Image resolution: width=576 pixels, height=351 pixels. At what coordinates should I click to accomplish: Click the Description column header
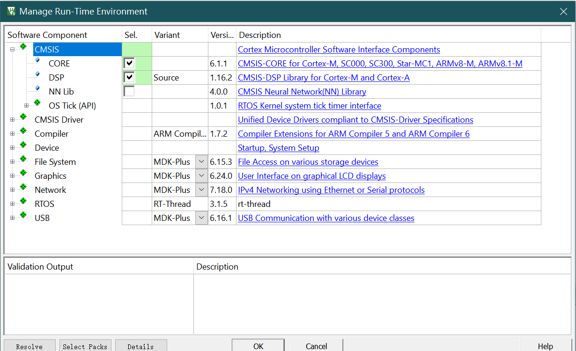pyautogui.click(x=389, y=35)
